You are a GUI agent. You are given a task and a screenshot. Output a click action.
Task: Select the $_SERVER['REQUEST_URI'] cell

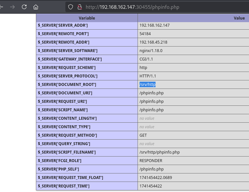tap(87, 102)
